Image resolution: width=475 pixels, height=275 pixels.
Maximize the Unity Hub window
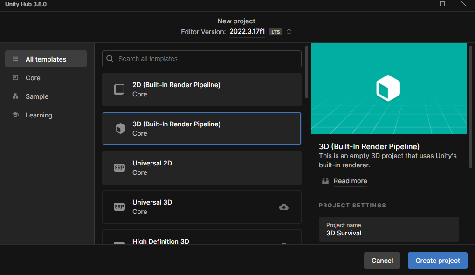click(x=442, y=4)
